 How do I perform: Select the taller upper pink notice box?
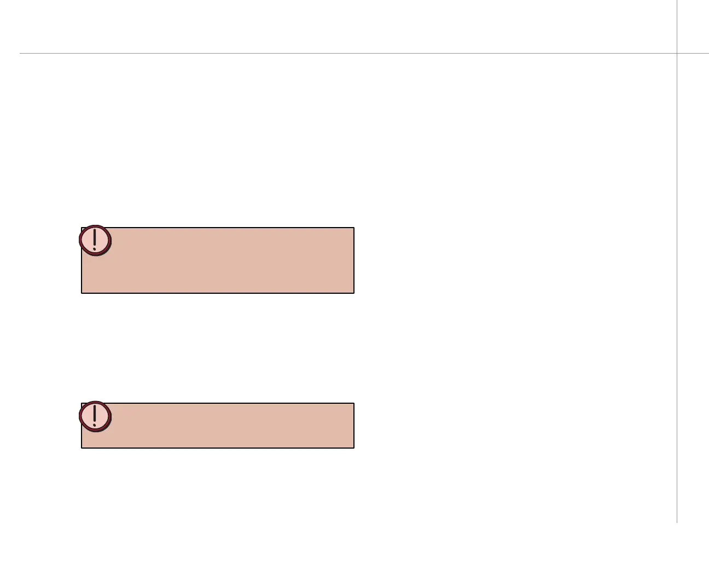pos(218,260)
